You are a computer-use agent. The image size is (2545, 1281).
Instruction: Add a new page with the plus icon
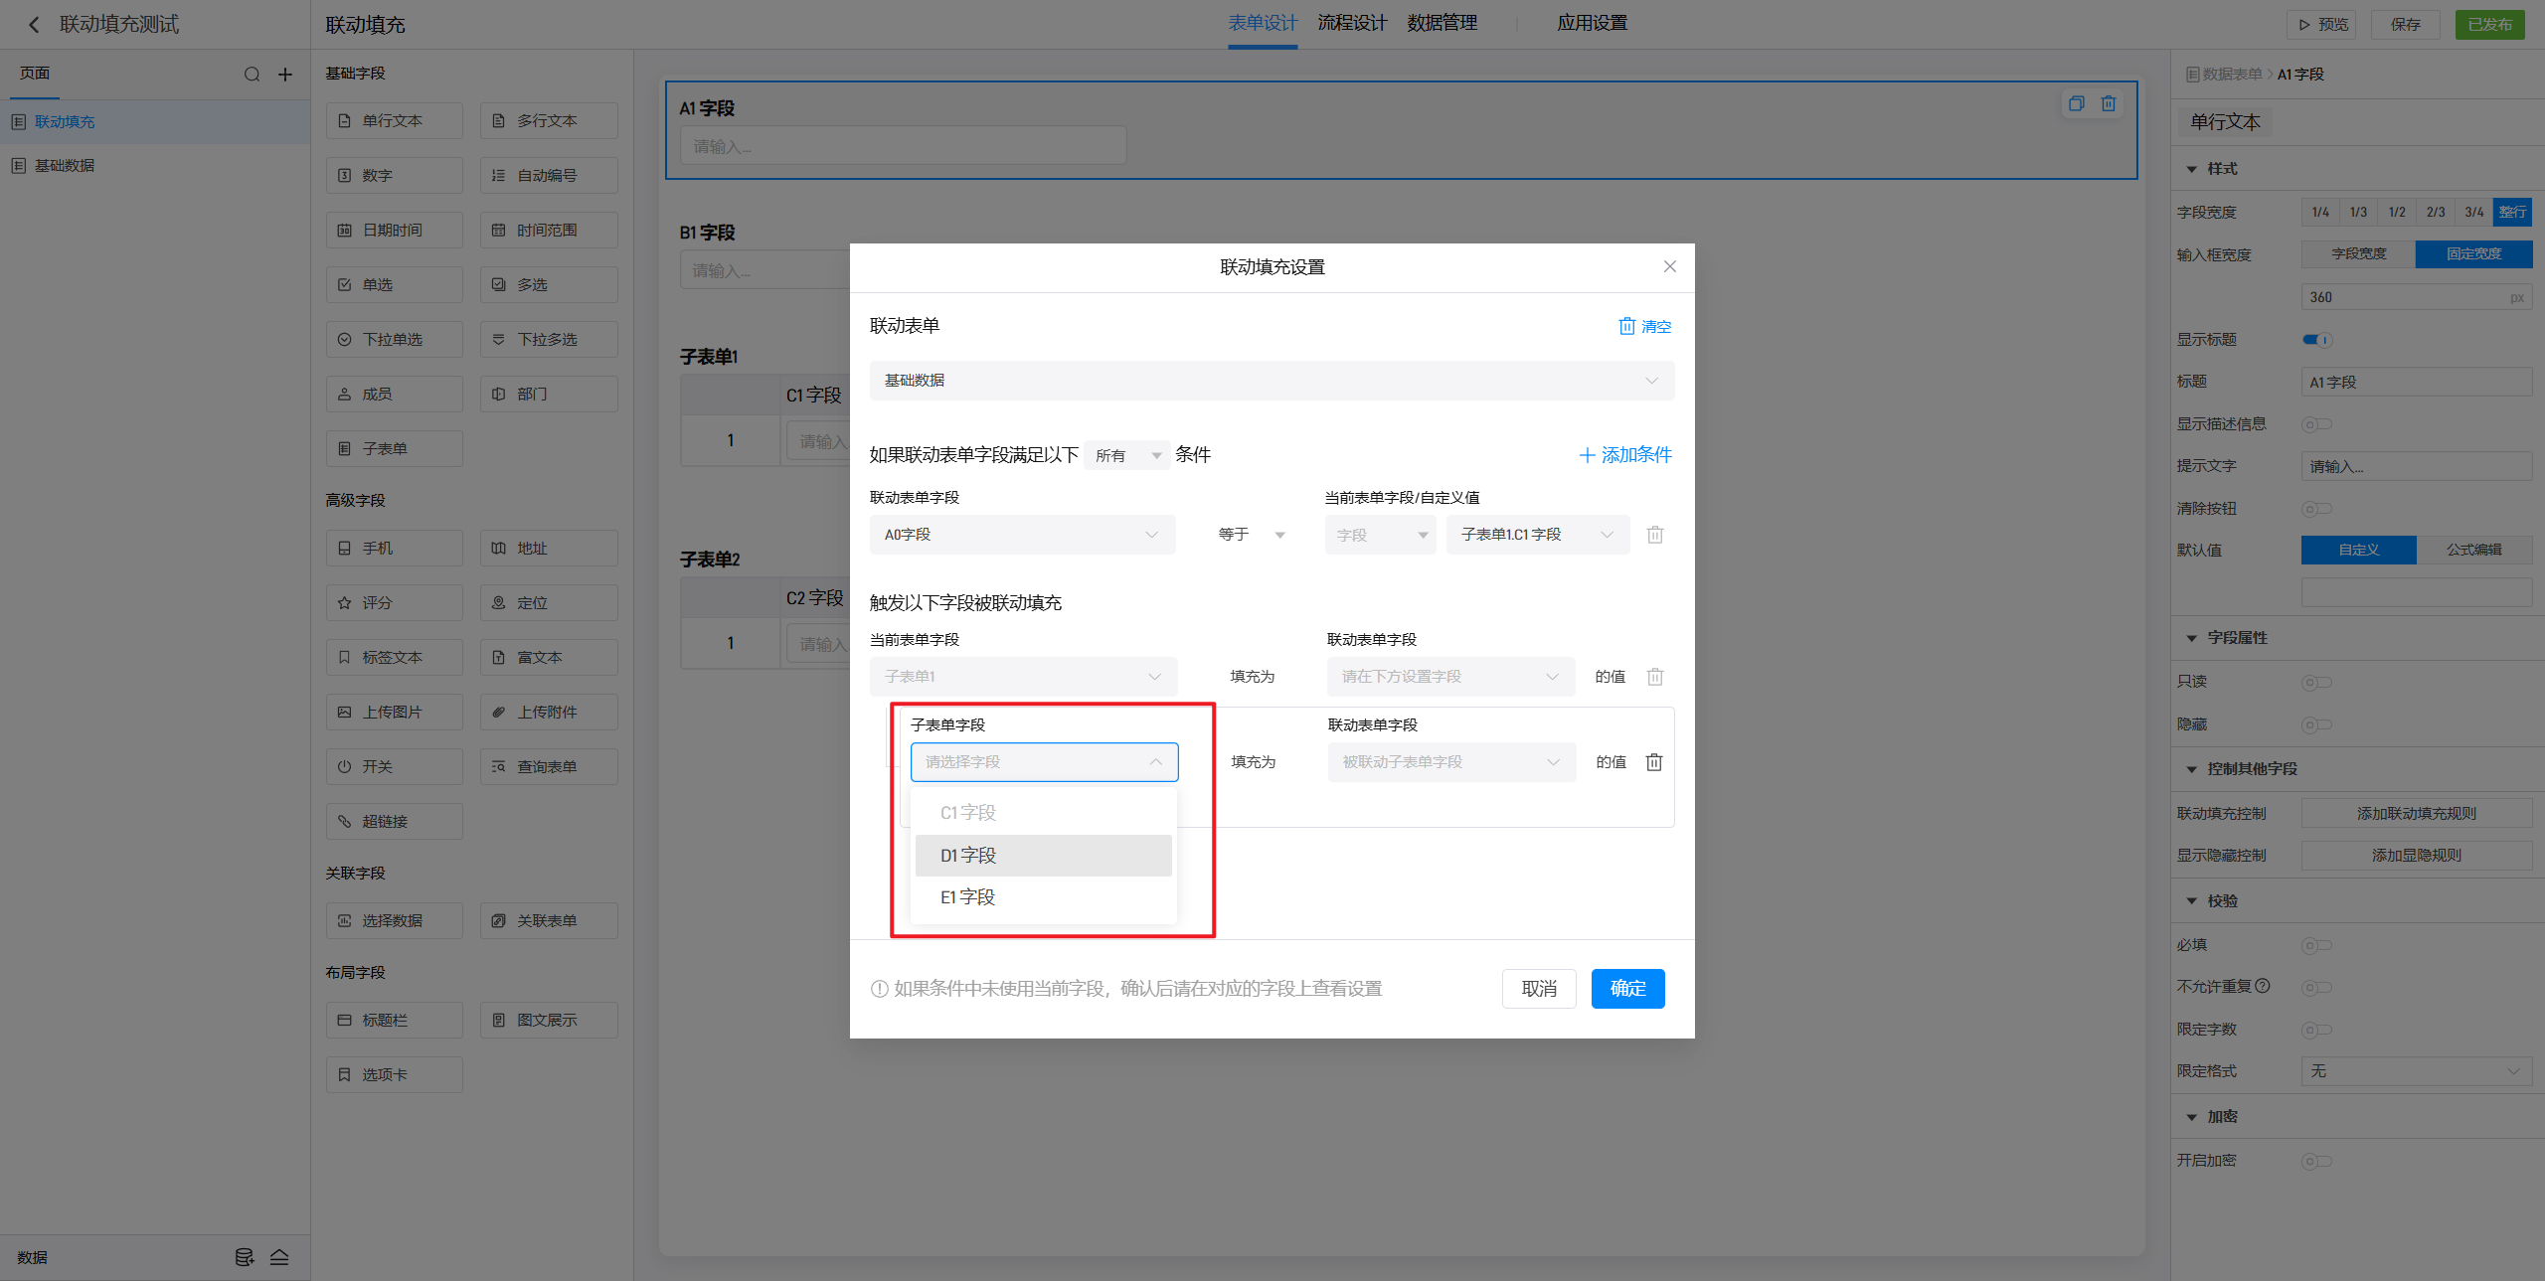pos(285,75)
